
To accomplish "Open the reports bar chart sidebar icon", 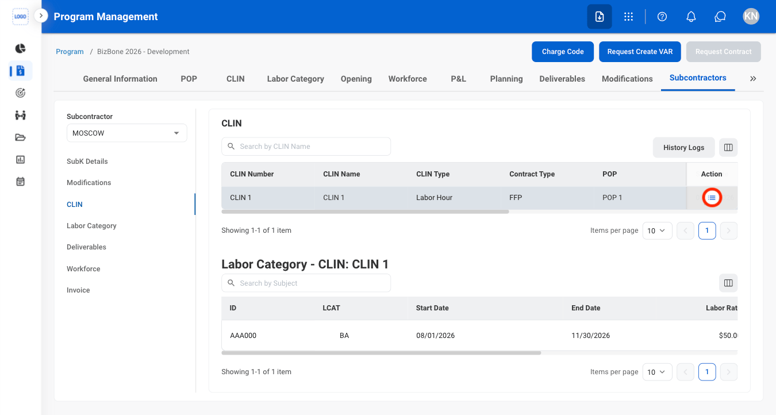I will click(20, 159).
